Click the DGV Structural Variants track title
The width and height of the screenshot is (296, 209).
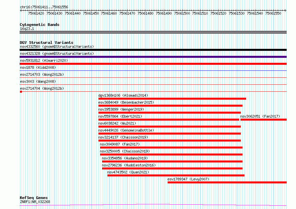[47, 43]
